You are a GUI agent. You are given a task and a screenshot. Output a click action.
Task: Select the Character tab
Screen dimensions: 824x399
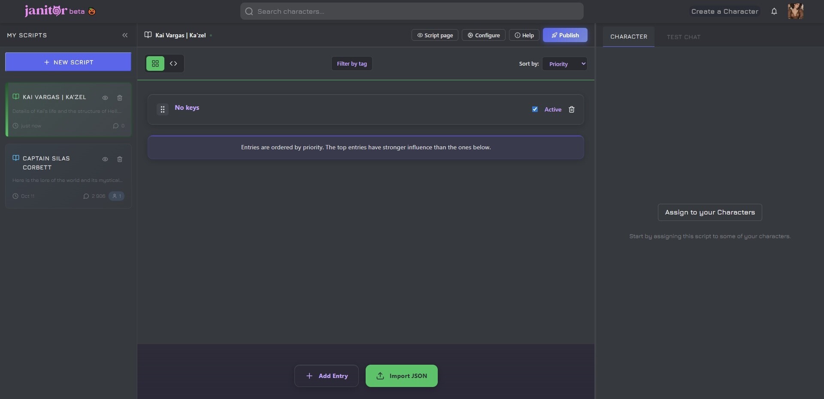[629, 37]
